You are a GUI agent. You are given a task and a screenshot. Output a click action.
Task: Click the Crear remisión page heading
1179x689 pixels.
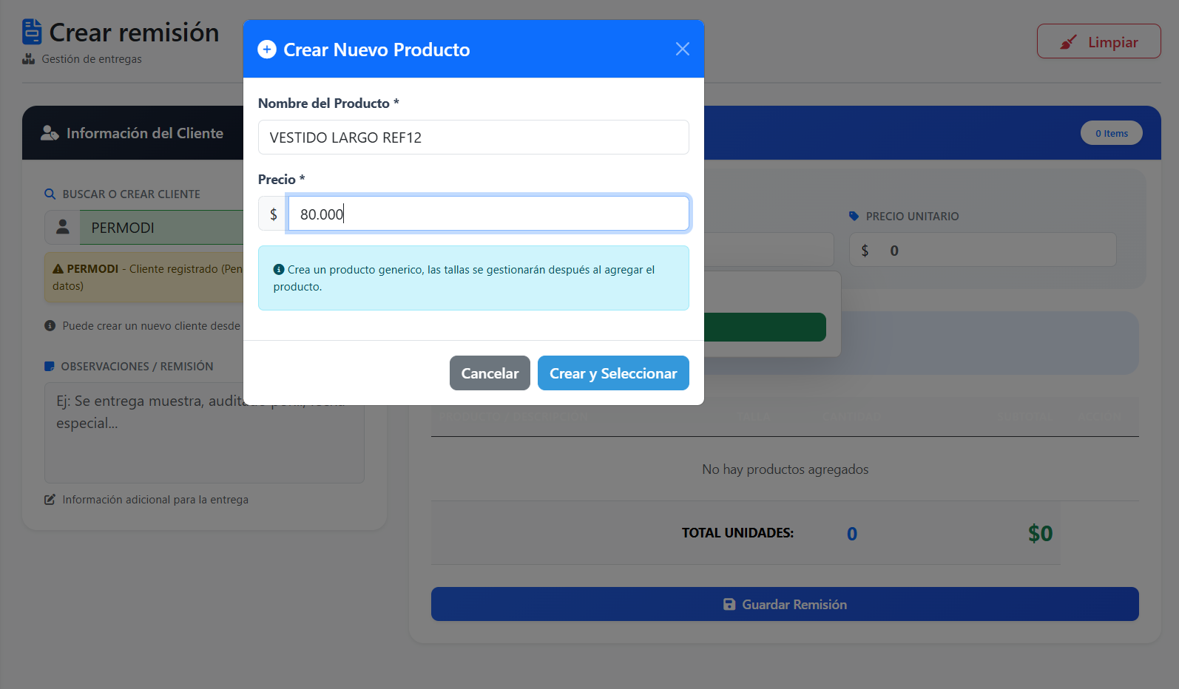134,33
